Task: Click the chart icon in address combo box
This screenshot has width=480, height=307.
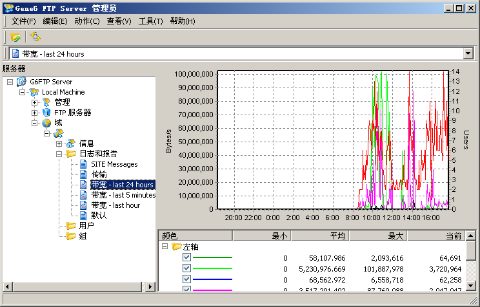Action: click(15, 54)
